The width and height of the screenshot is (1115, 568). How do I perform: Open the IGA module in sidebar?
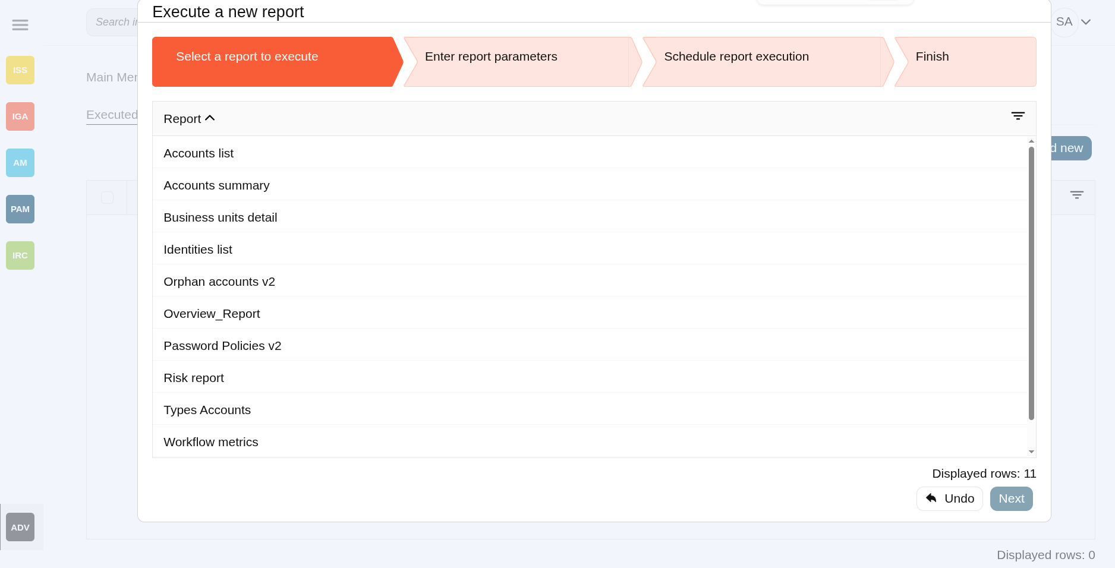(x=20, y=116)
